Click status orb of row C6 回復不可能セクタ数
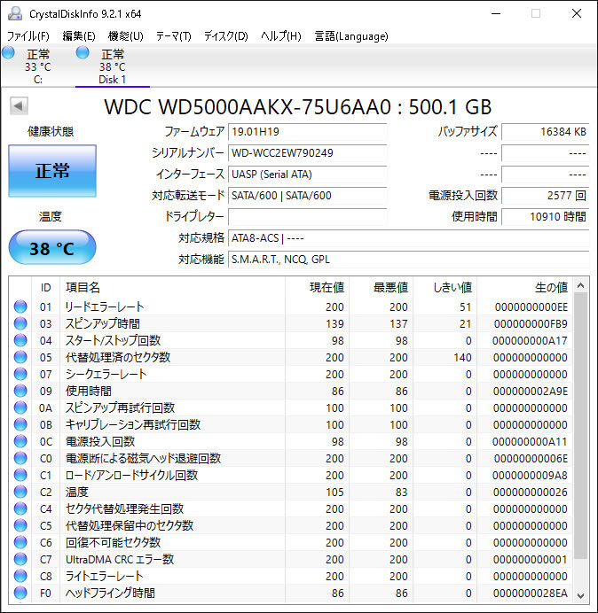 click(x=20, y=542)
